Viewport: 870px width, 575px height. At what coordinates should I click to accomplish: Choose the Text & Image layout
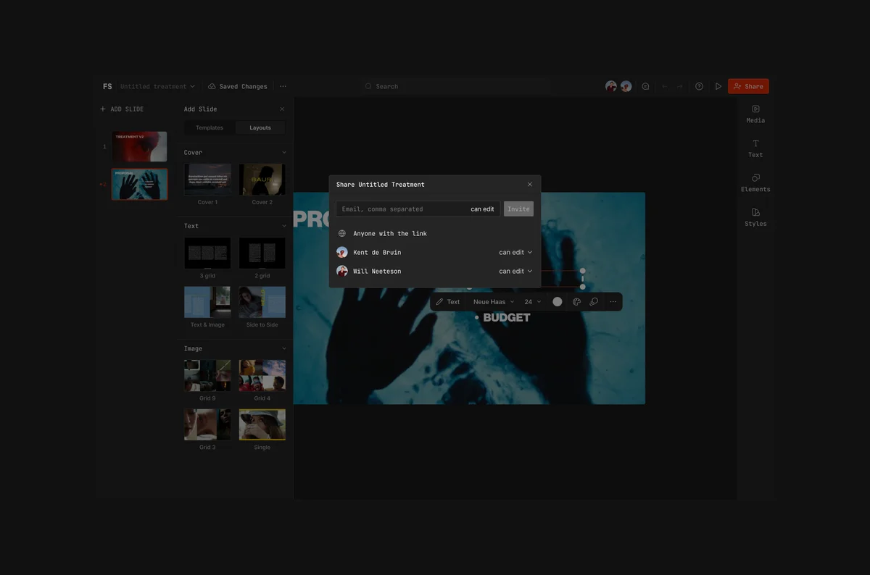[207, 302]
